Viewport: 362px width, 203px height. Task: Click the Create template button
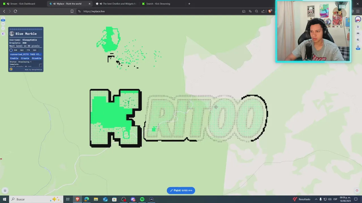pyautogui.click(x=25, y=58)
